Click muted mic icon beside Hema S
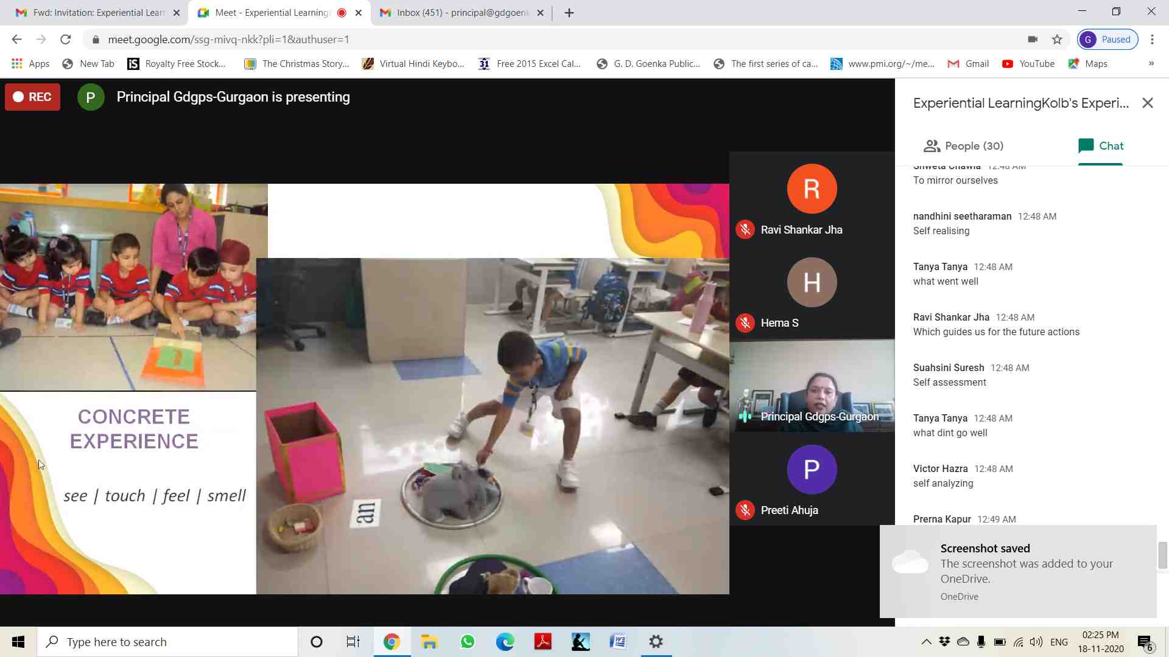Image resolution: width=1169 pixels, height=657 pixels. tap(745, 323)
